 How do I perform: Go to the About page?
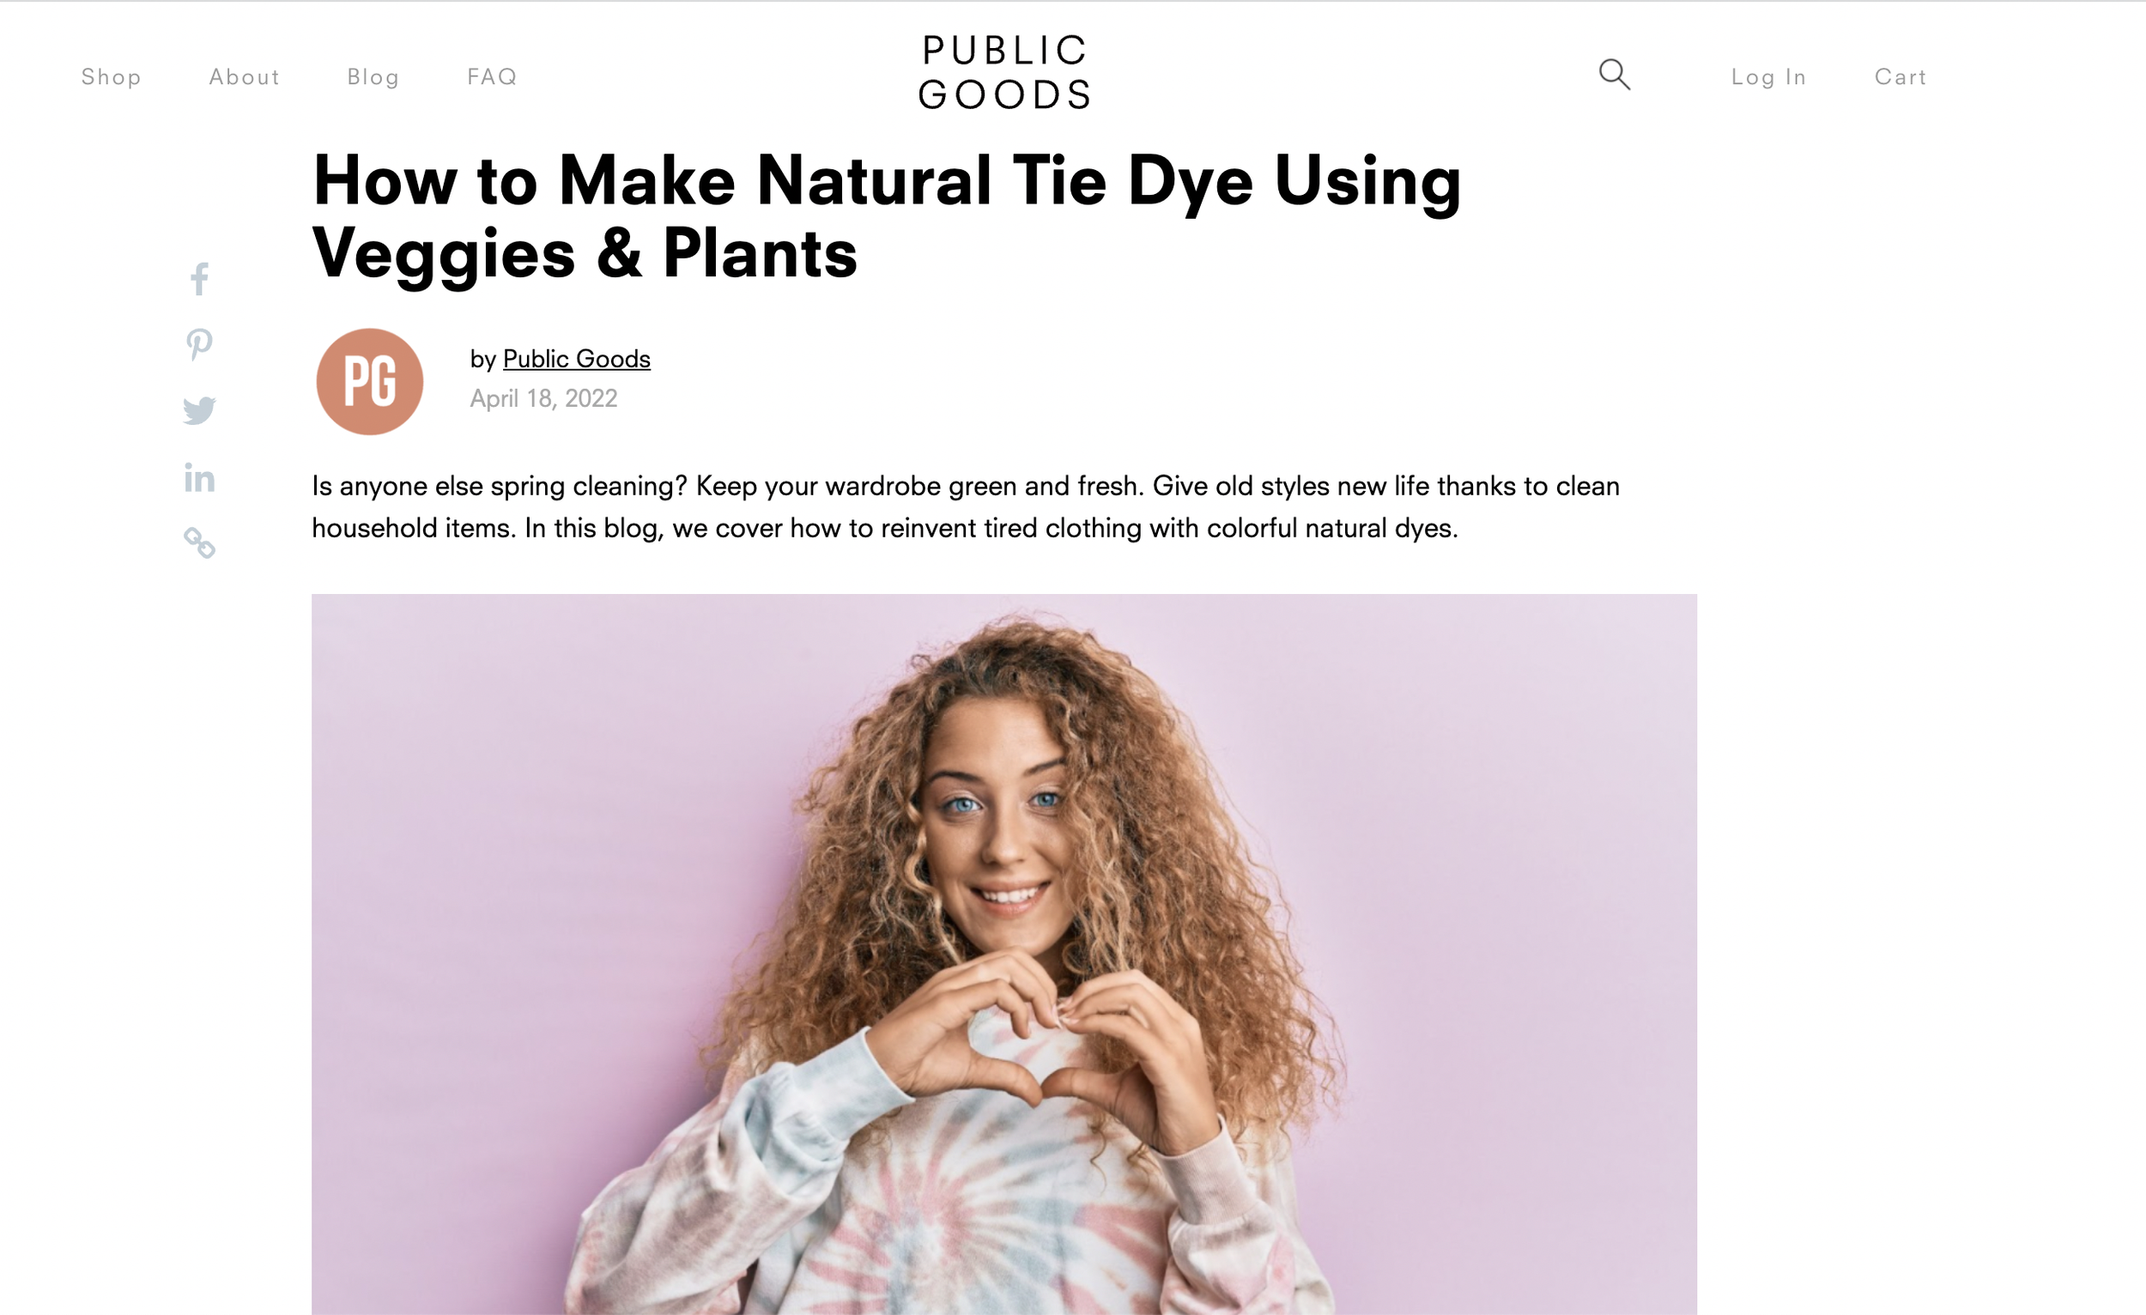click(245, 76)
